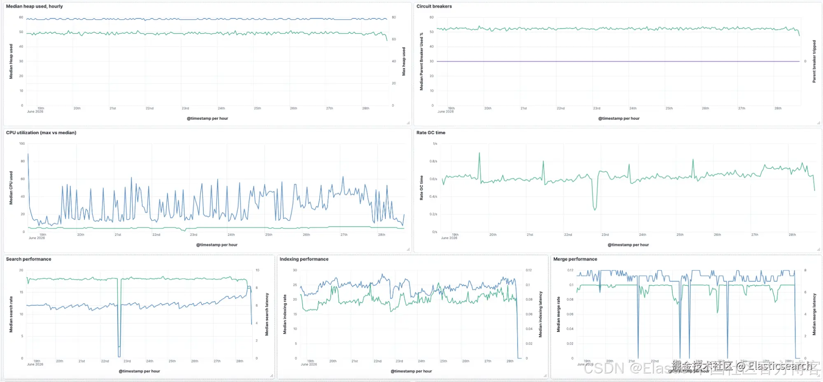Grab the resize handle of the Indexing performance panel
Screen dimensions: 823x382
545,375
